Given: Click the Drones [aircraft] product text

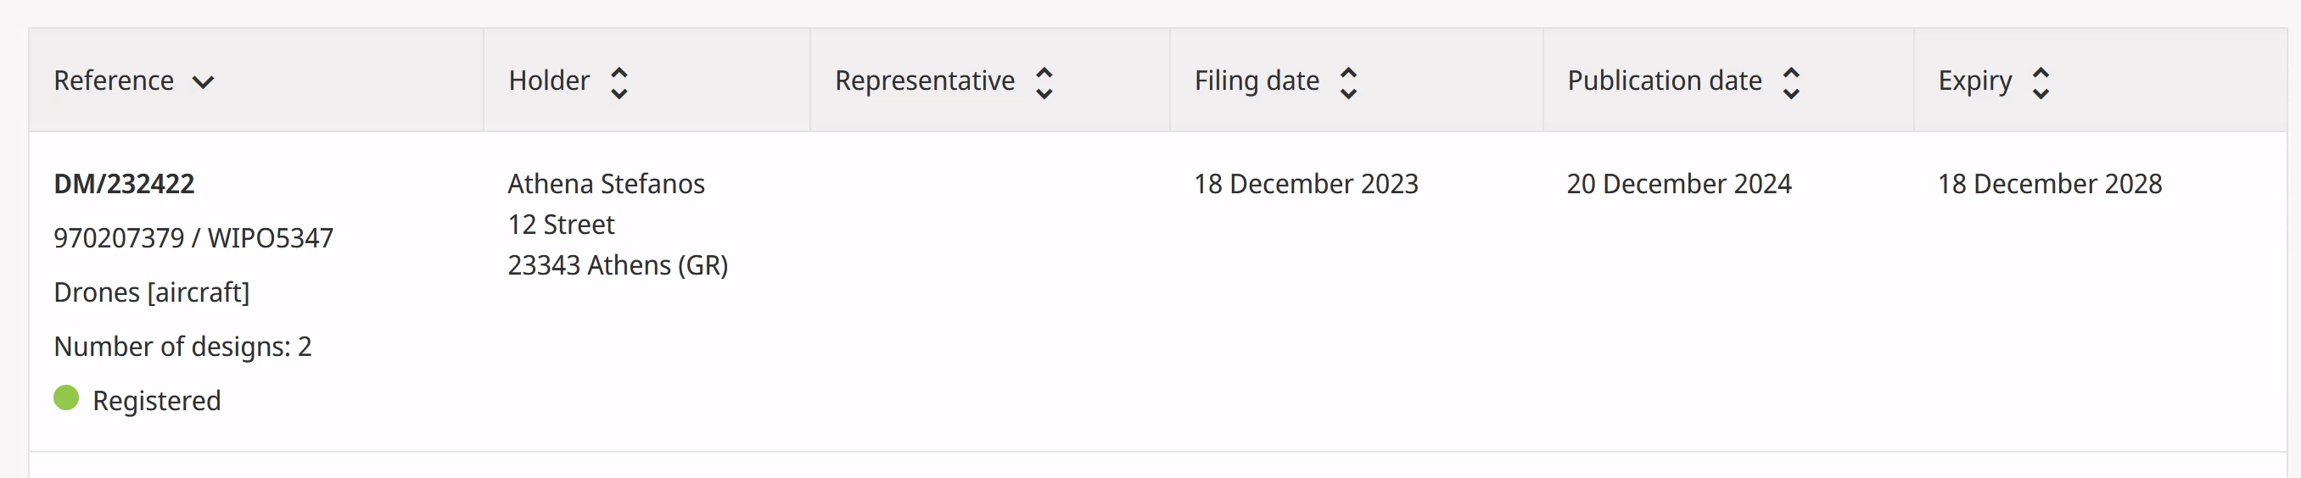Looking at the screenshot, I should click(x=152, y=292).
